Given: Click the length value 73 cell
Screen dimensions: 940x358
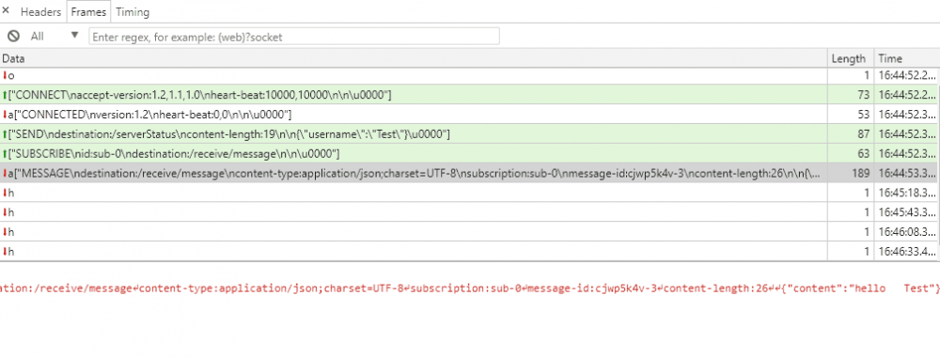Looking at the screenshot, I should (851, 95).
